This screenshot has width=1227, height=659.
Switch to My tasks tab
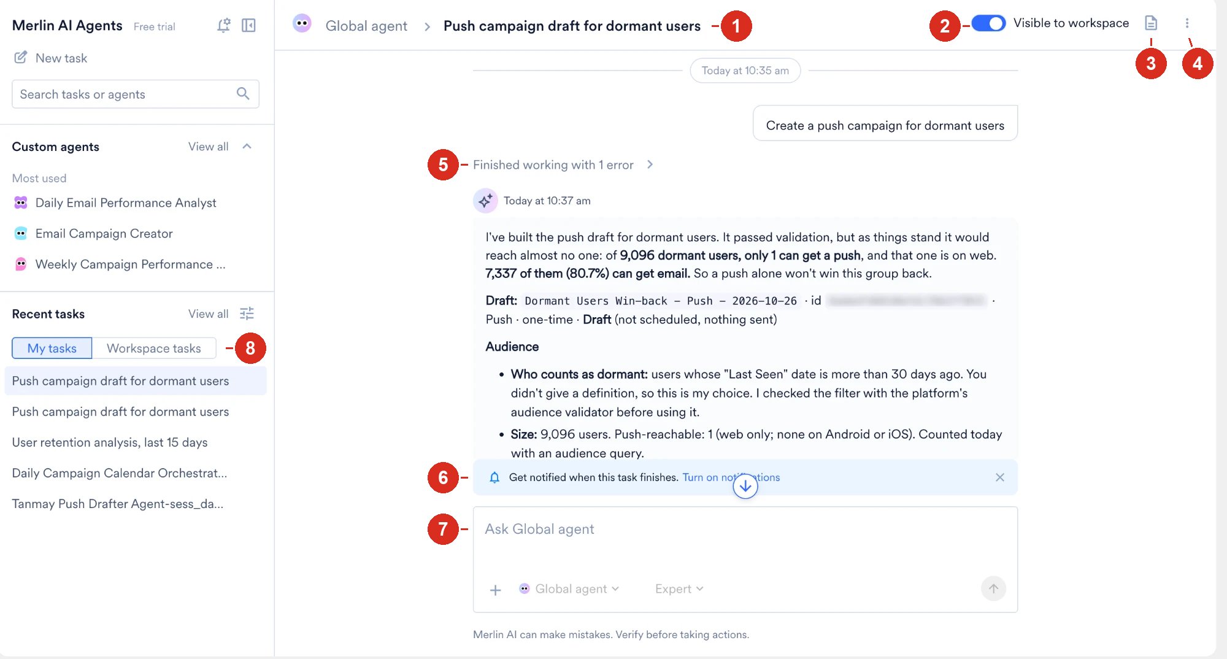[x=52, y=348]
